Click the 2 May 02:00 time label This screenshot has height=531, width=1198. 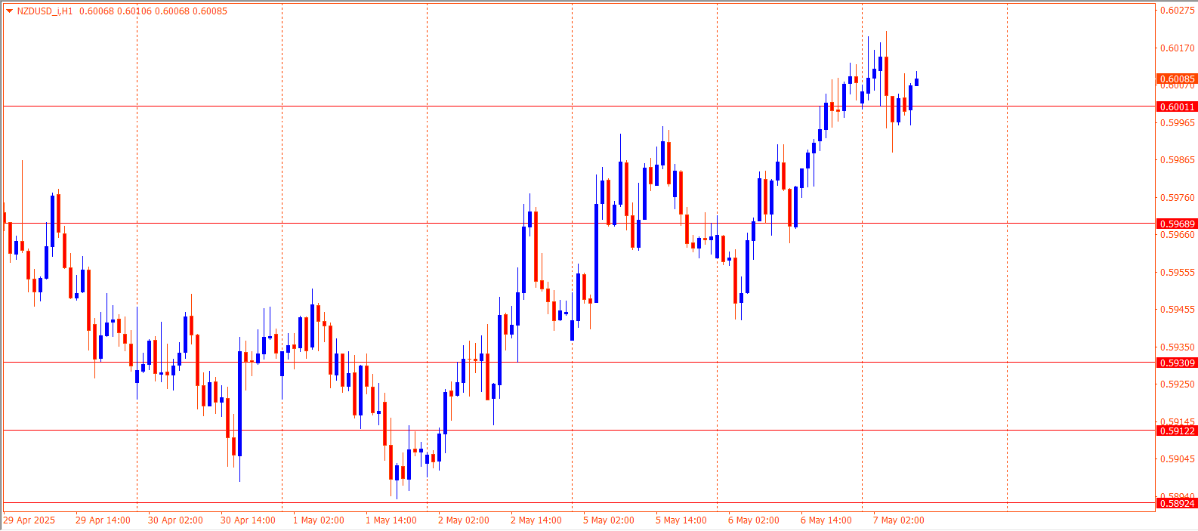click(464, 520)
